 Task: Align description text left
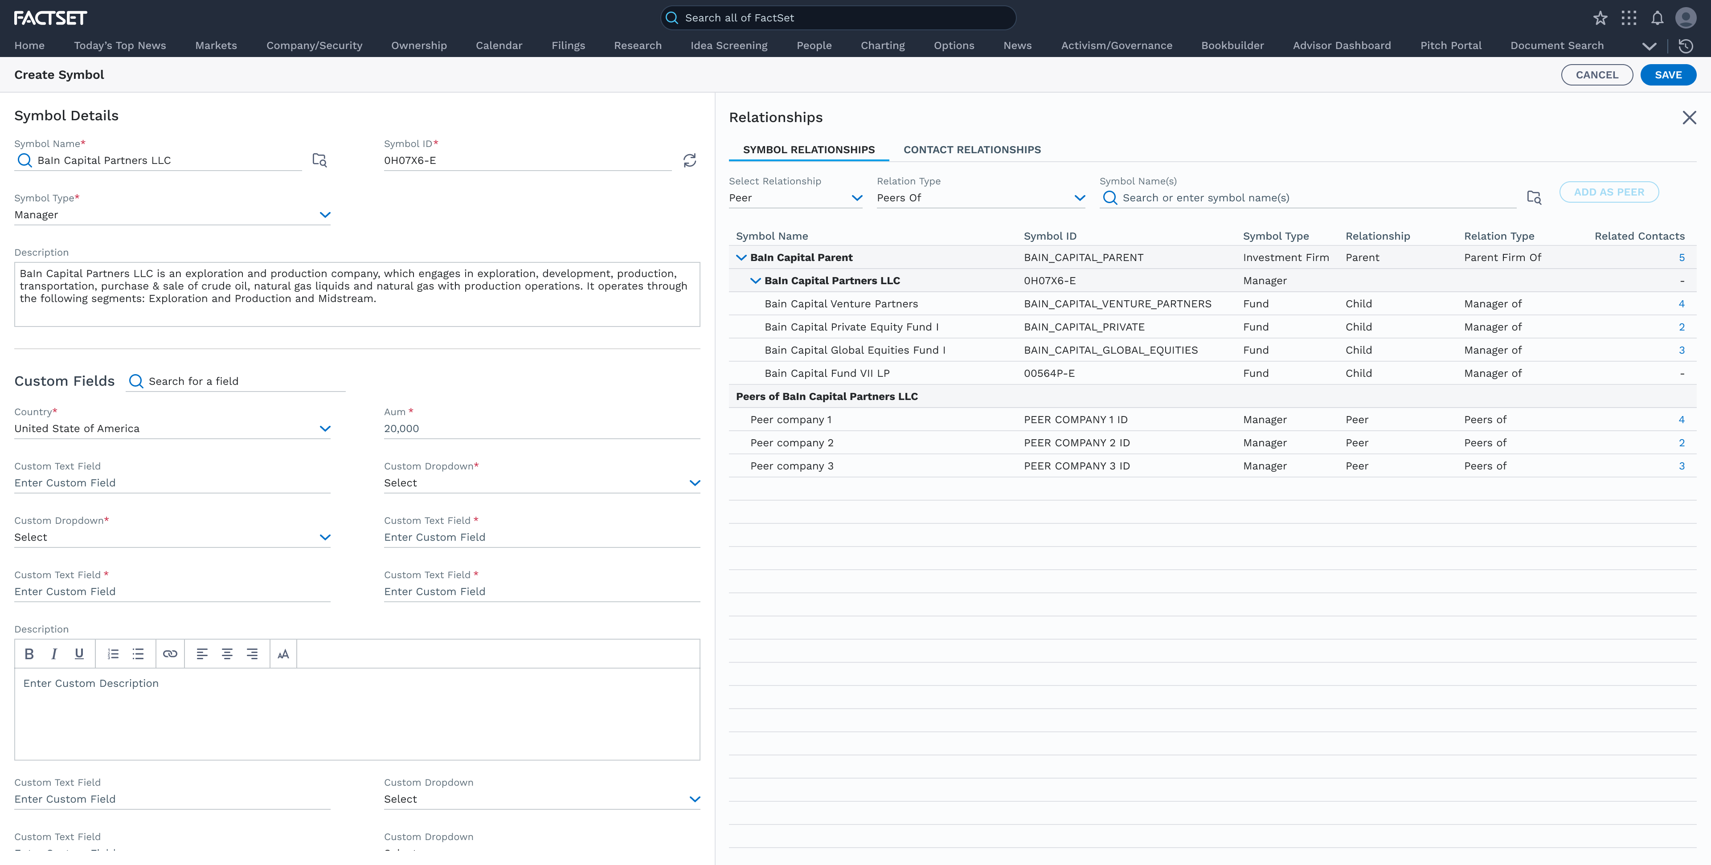click(202, 654)
